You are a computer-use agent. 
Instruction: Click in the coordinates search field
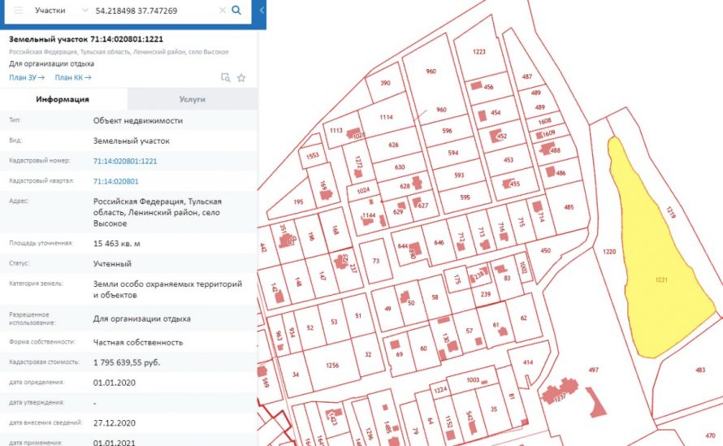154,11
